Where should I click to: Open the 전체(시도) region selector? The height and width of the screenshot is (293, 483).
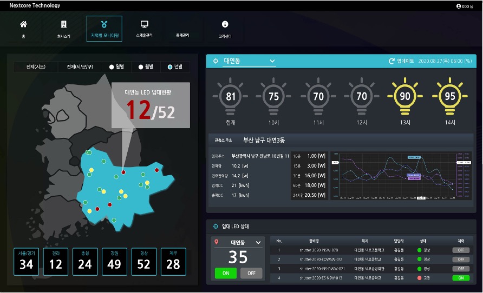point(36,66)
